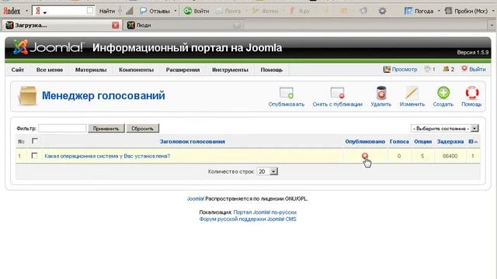This screenshot has width=497, height=279.
Task: Expand the Отзывы dropdown arrow
Action: 176,11
